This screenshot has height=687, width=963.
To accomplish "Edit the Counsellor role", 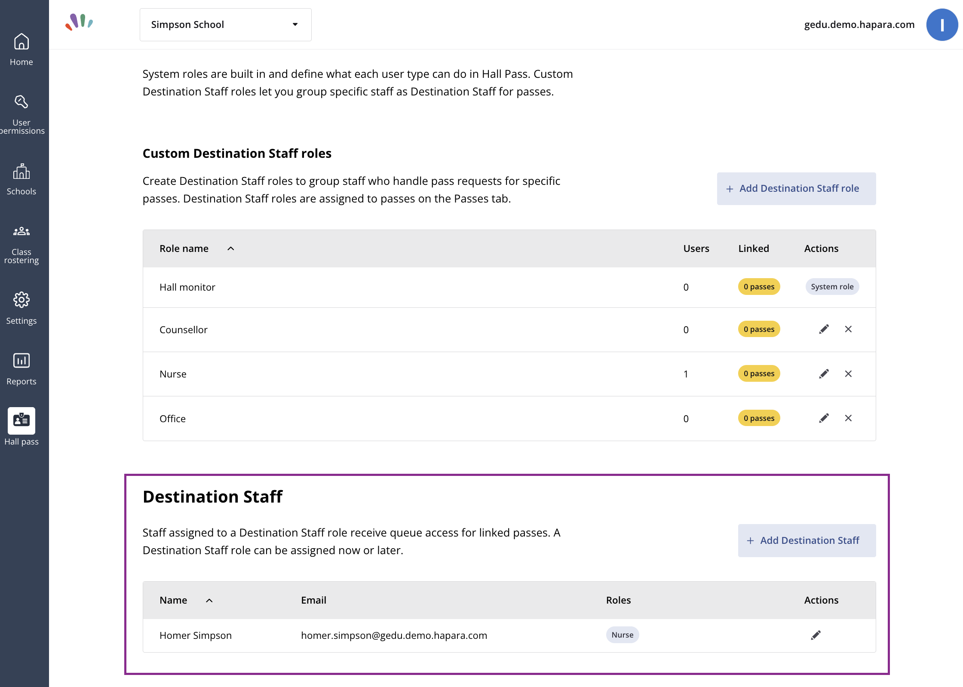I will (x=824, y=329).
